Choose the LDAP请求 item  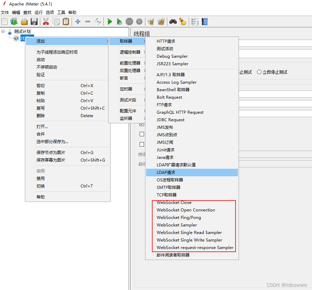click(x=192, y=172)
